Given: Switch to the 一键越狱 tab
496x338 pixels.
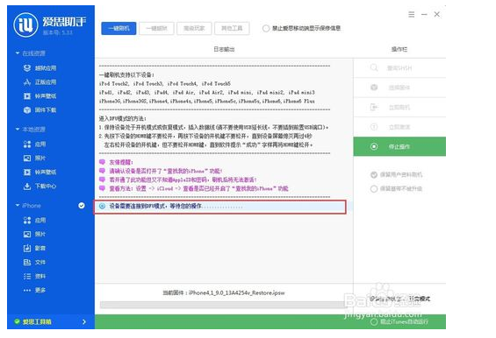Looking at the screenshot, I should tap(156, 28).
